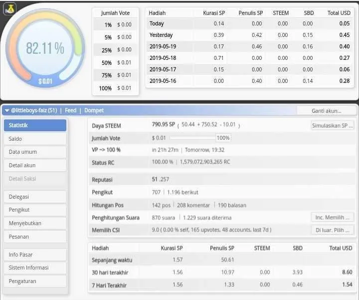This screenshot has width=359, height=300.
Task: Select the Delegasi tab
Action: pos(35,197)
